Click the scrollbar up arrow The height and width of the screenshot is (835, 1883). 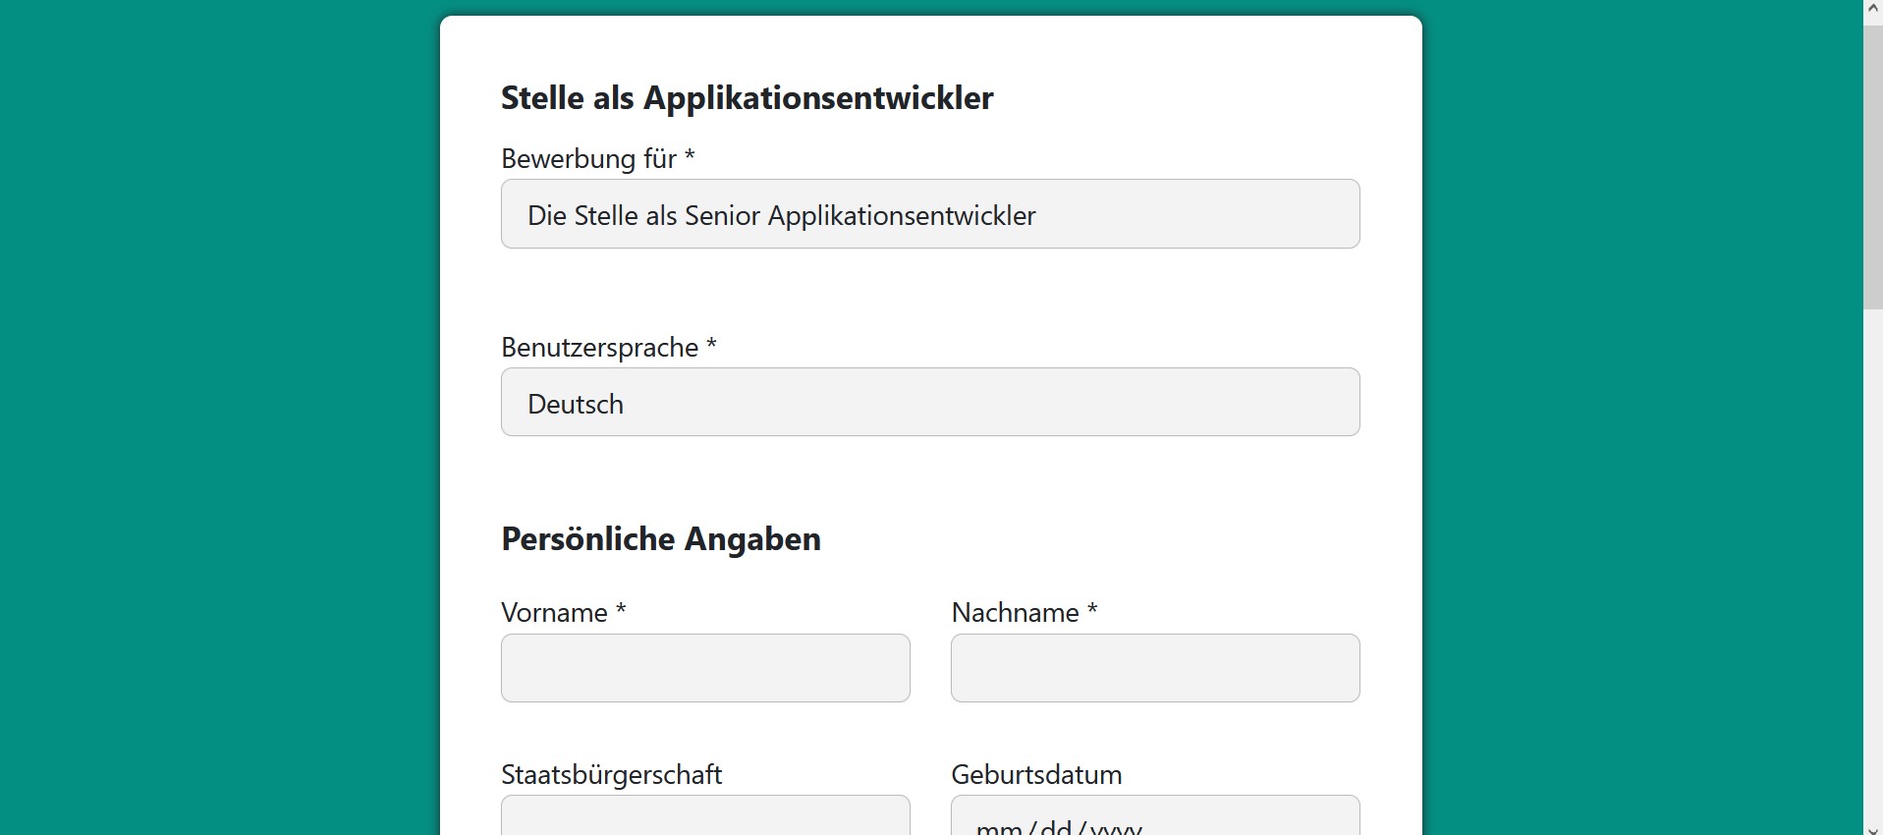click(1872, 8)
